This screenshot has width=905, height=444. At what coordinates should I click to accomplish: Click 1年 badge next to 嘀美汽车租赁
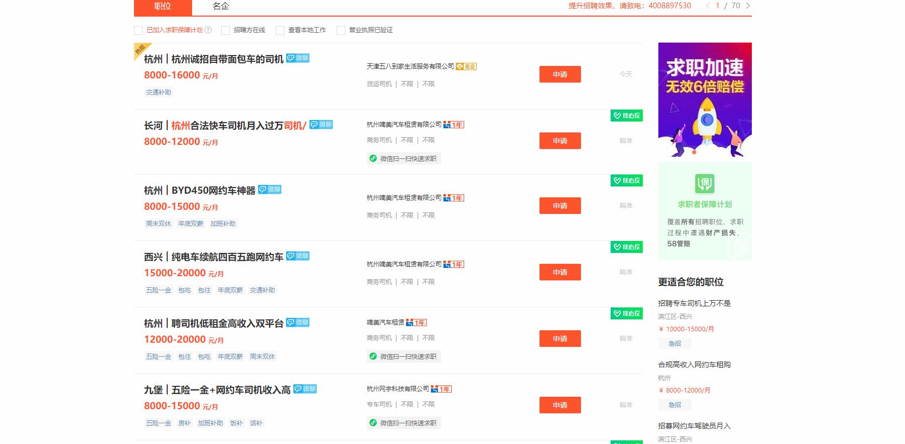pos(416,322)
